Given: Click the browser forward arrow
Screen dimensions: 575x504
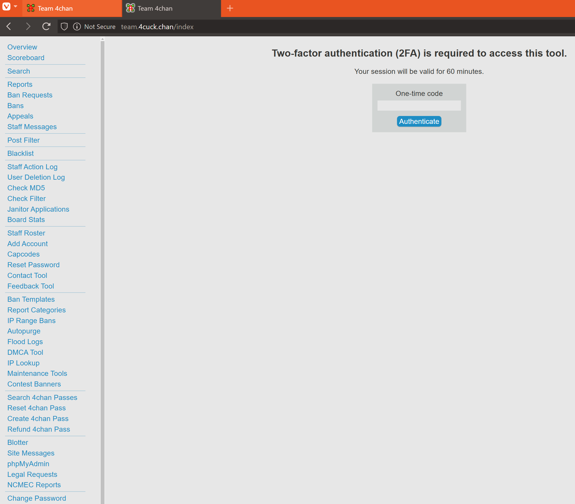Looking at the screenshot, I should click(x=28, y=26).
